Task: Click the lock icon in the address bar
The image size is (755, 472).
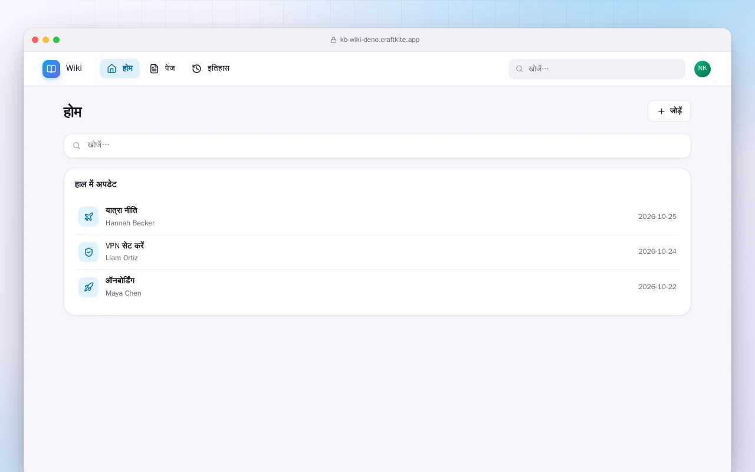Action: (x=333, y=40)
